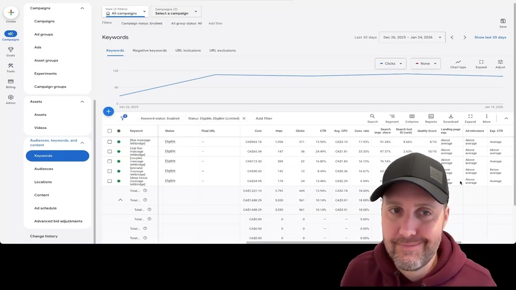516x290 pixels.
Task: Collapse the Audiences, keywords, and content section
Action: coord(82,143)
